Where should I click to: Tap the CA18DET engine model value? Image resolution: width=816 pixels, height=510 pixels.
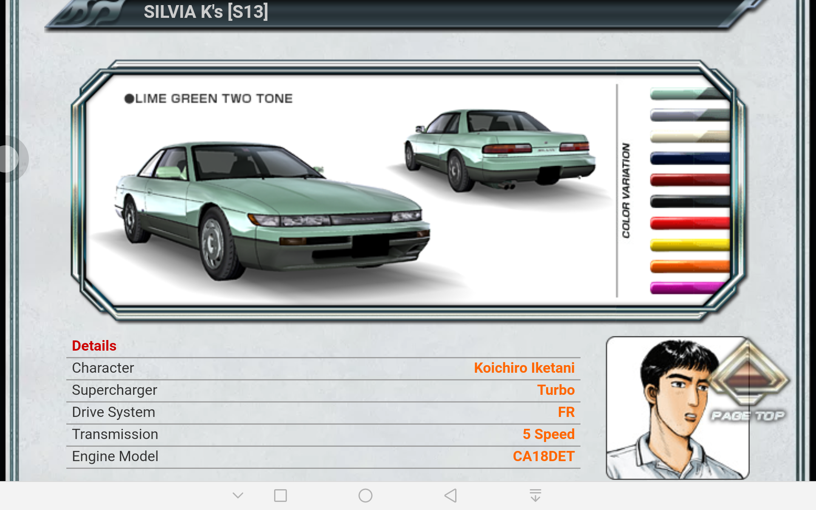pos(544,456)
